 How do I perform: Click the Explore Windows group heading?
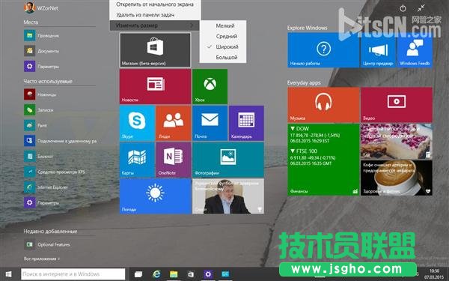point(308,28)
